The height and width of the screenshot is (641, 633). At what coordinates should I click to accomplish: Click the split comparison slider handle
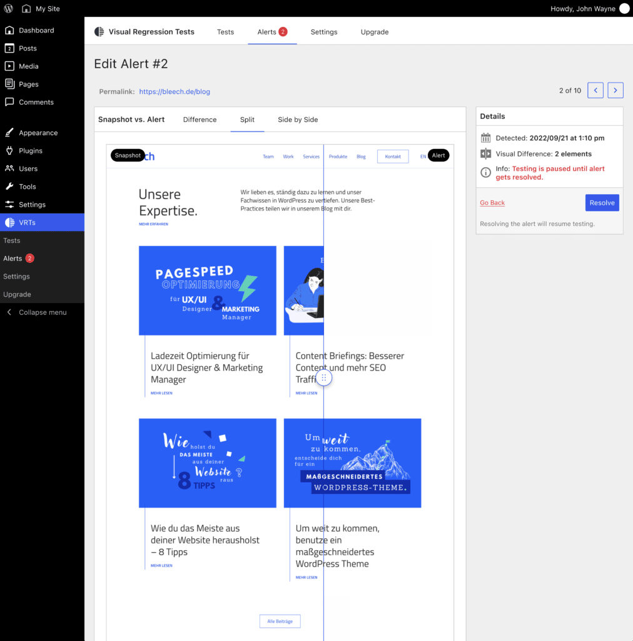(x=323, y=377)
